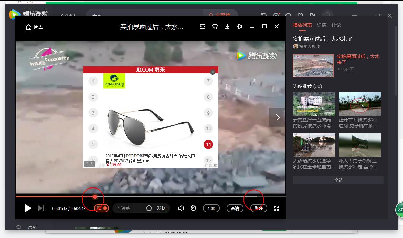
Task: Open the 高清 quality selector
Action: tap(235, 208)
